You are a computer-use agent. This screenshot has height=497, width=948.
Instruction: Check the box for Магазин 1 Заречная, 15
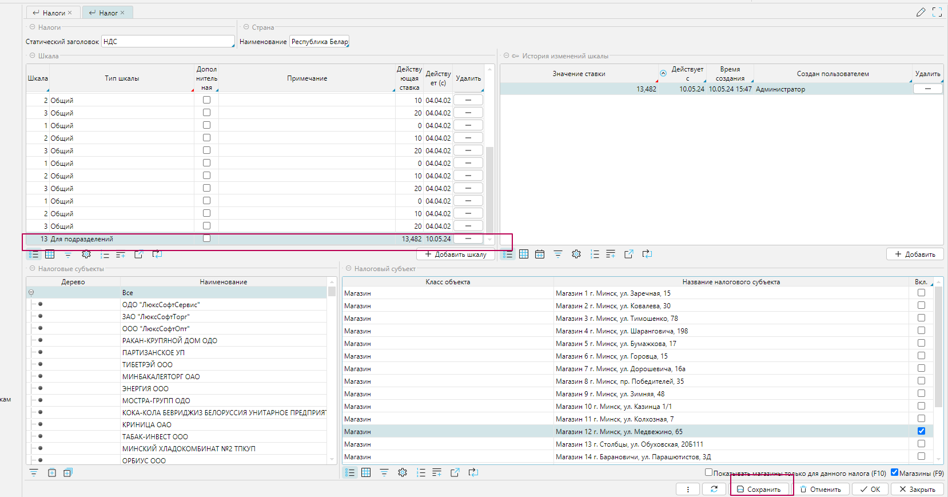921,293
